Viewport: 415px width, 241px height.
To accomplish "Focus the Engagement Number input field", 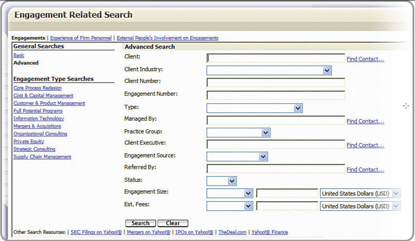I will point(276,95).
